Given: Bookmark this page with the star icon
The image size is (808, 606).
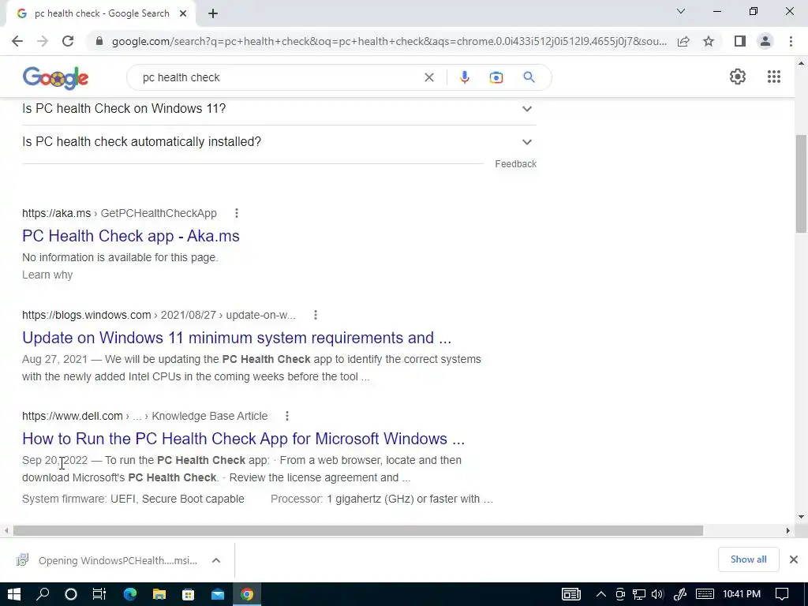Looking at the screenshot, I should (709, 41).
